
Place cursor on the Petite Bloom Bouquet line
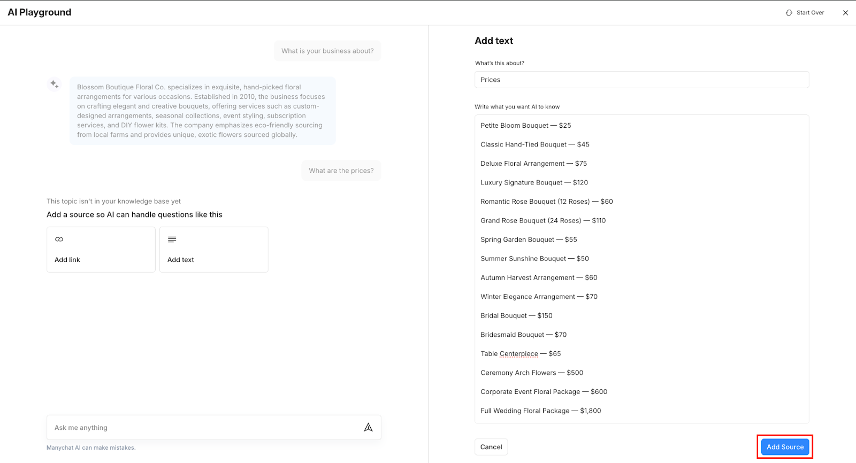tap(525, 126)
